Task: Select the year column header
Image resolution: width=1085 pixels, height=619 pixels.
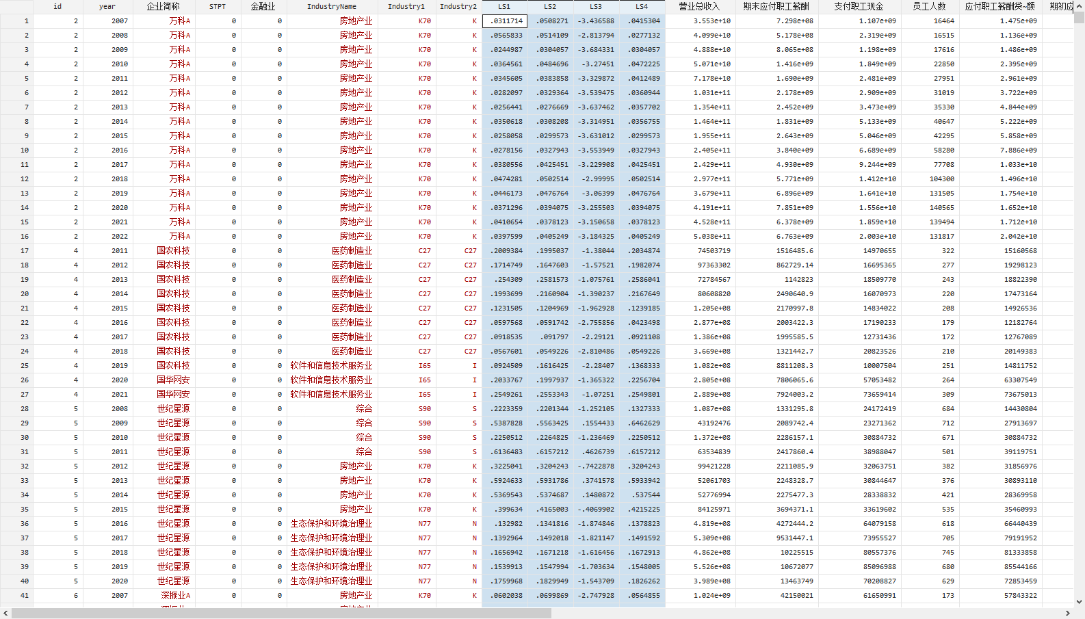Action: tap(107, 6)
